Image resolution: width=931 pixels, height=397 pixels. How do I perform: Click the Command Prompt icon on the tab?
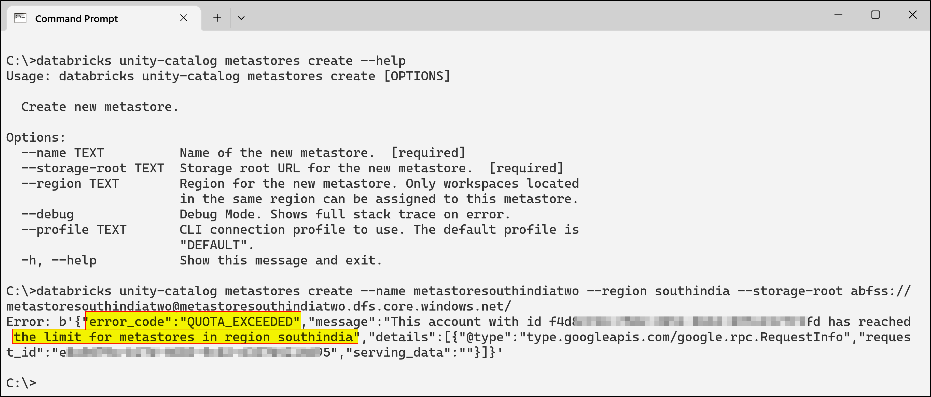(20, 17)
